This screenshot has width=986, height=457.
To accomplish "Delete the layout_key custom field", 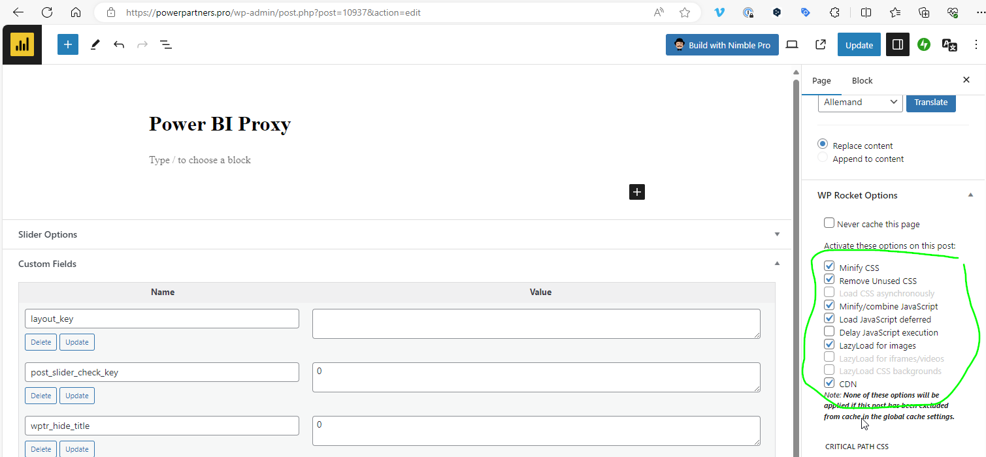I will click(41, 342).
